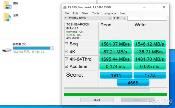The image size is (175, 108).
Task: Click the AS SSD Benchmark title bar icon
Action: [x=65, y=7]
